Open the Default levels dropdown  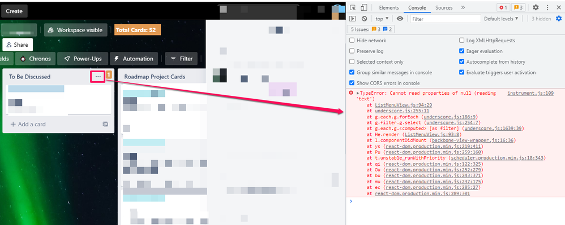pyautogui.click(x=501, y=19)
